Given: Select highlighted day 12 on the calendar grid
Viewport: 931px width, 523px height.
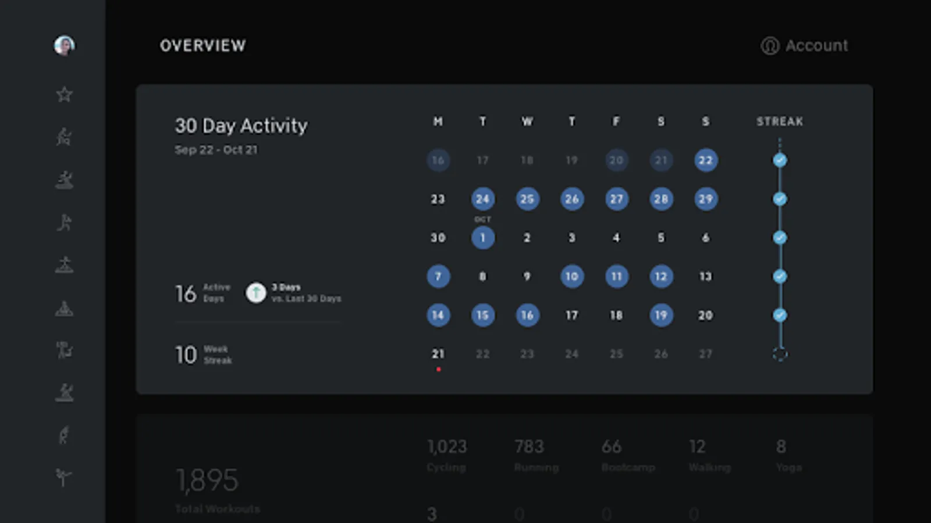Looking at the screenshot, I should point(661,277).
